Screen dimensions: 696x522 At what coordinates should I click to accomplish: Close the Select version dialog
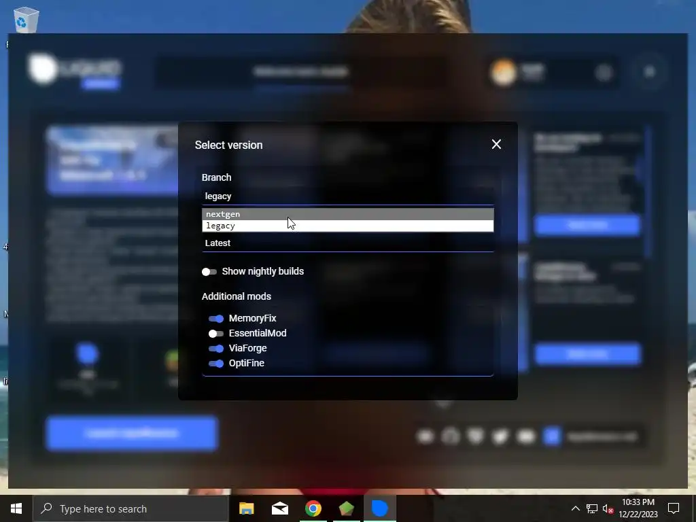pos(496,144)
